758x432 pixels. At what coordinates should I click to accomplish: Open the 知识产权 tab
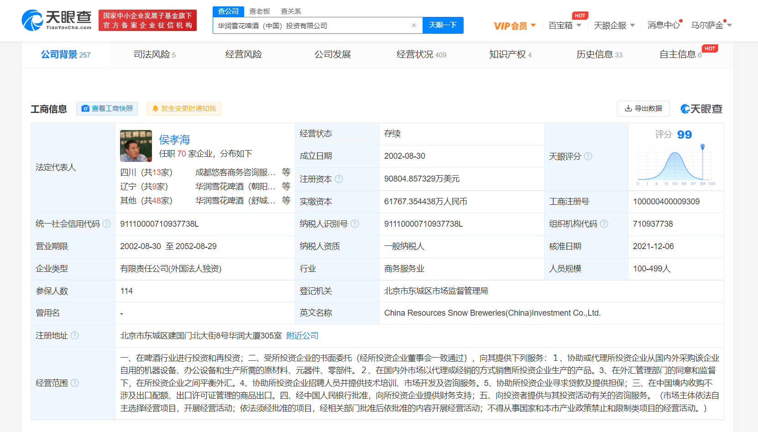pyautogui.click(x=510, y=55)
